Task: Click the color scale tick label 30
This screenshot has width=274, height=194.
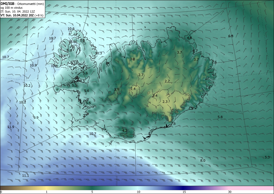Action: (x=230, y=192)
